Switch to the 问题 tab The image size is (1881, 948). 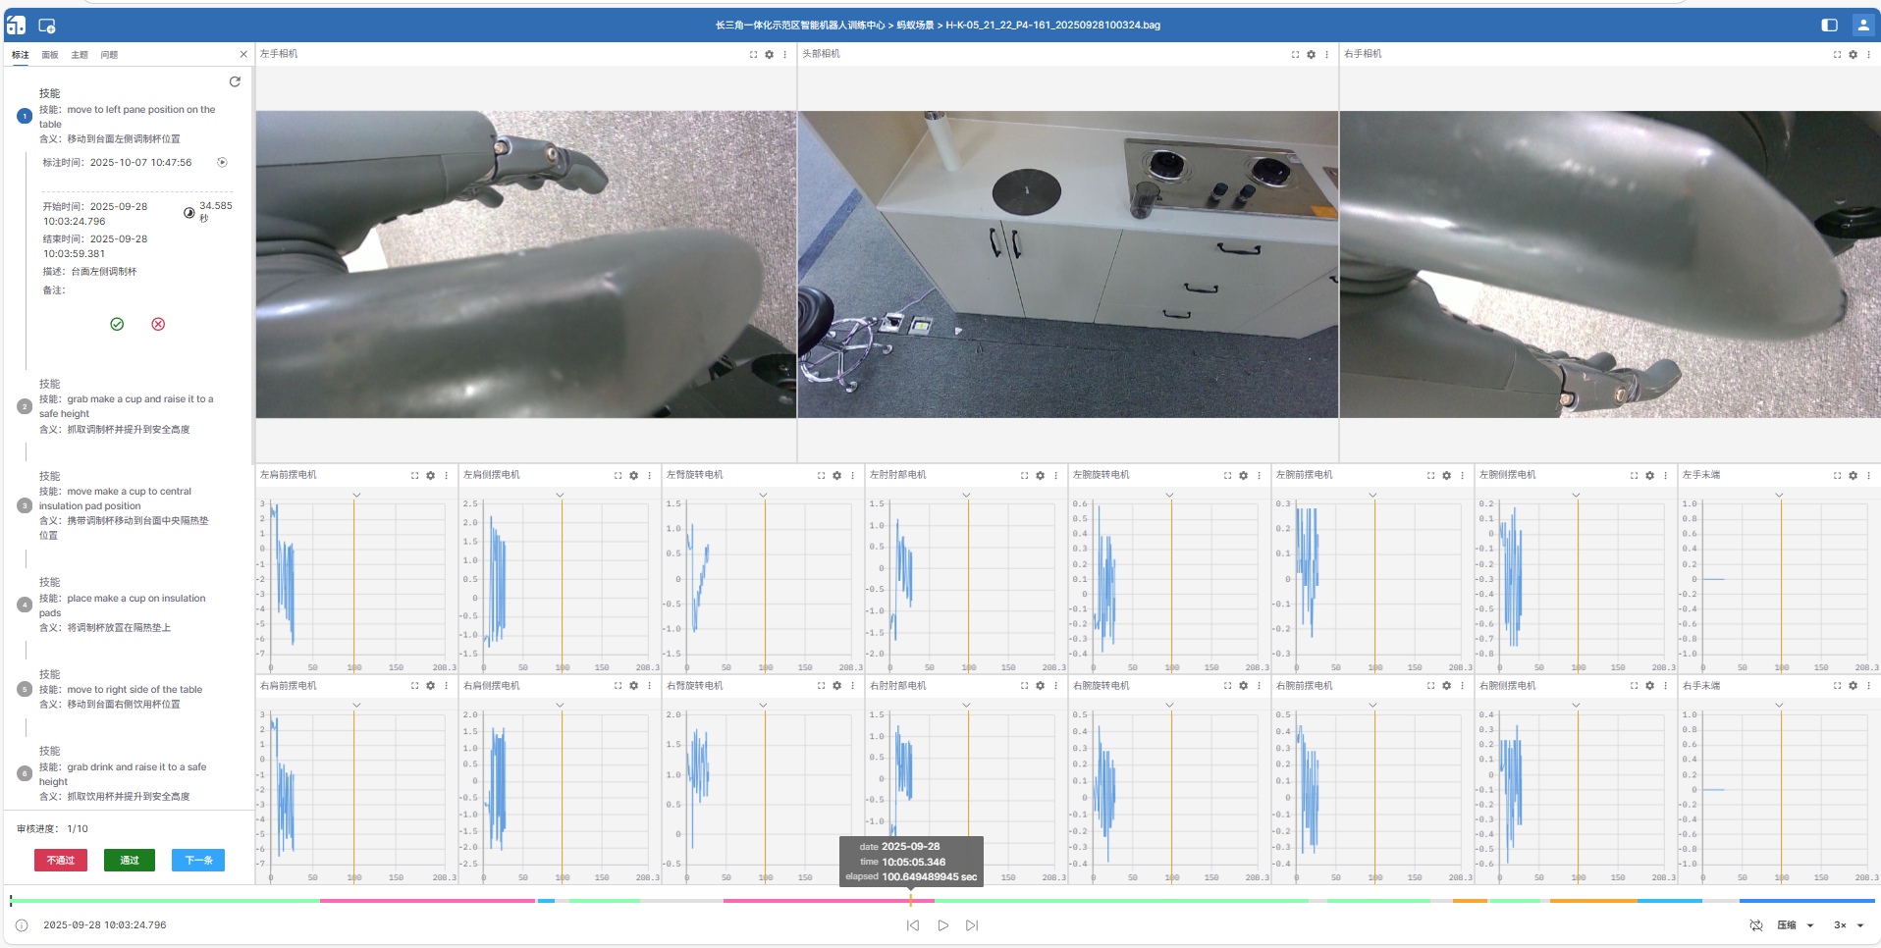[109, 55]
